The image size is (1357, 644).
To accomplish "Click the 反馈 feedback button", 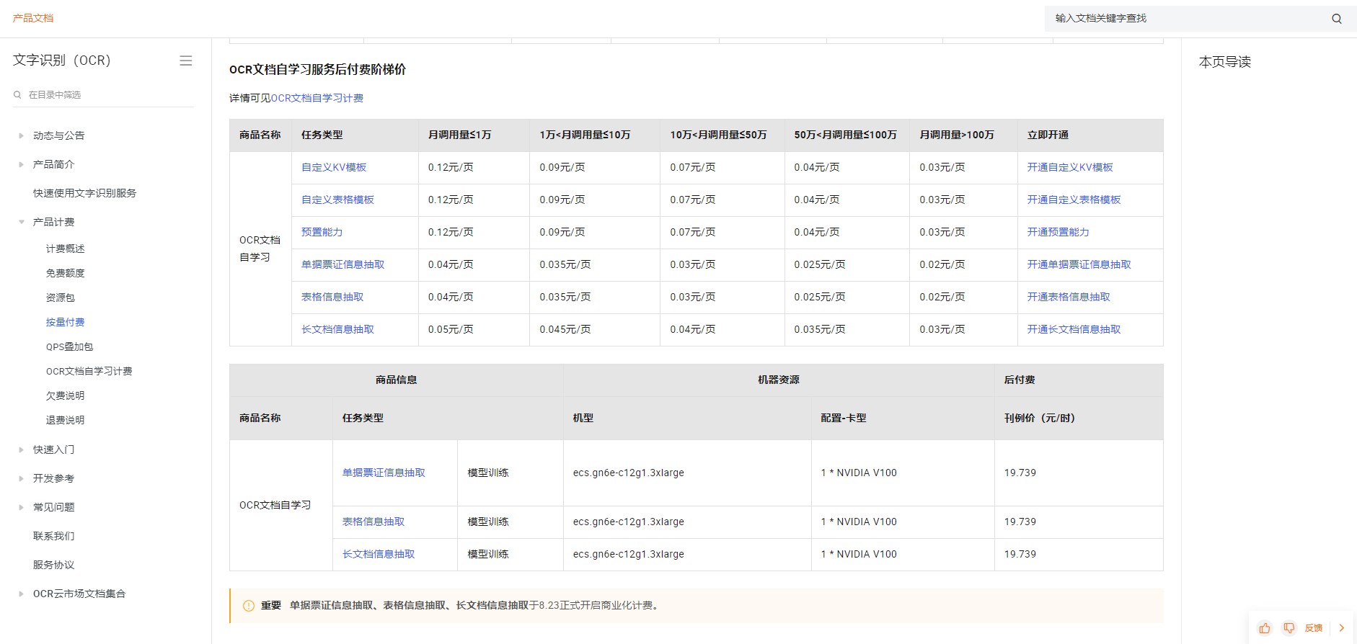I will pos(1314,628).
